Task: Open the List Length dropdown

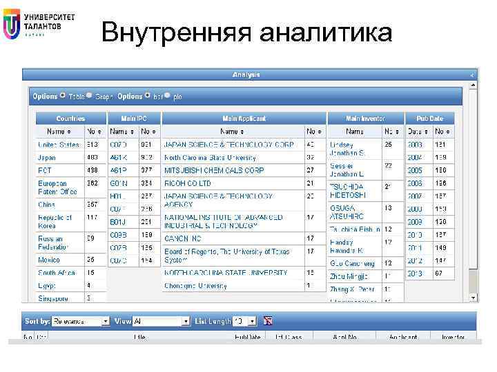Action: (244, 322)
